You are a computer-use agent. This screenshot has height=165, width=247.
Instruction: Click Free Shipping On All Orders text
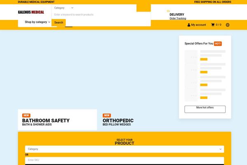point(212,2)
